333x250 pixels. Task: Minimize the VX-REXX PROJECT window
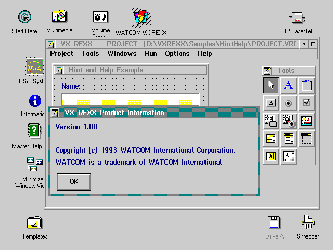click(304, 44)
